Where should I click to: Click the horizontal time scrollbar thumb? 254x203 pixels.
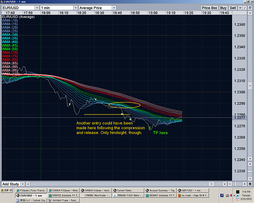[x=211, y=184]
